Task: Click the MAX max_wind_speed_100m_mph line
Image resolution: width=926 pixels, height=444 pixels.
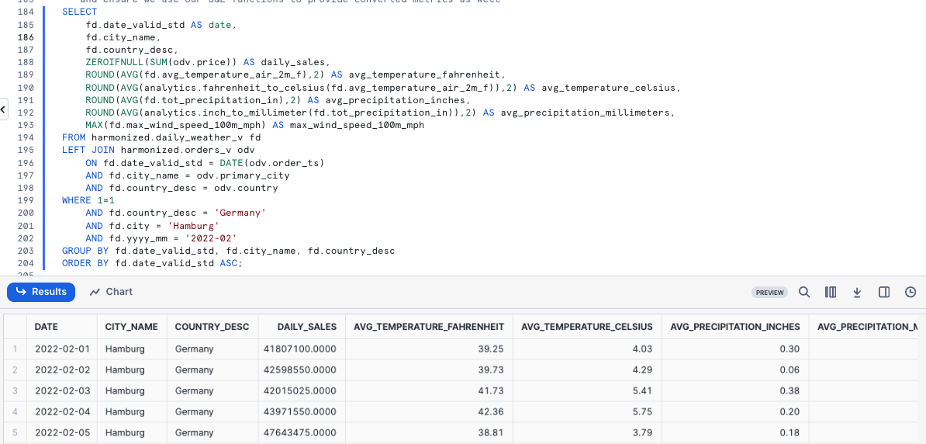Action: 254,125
